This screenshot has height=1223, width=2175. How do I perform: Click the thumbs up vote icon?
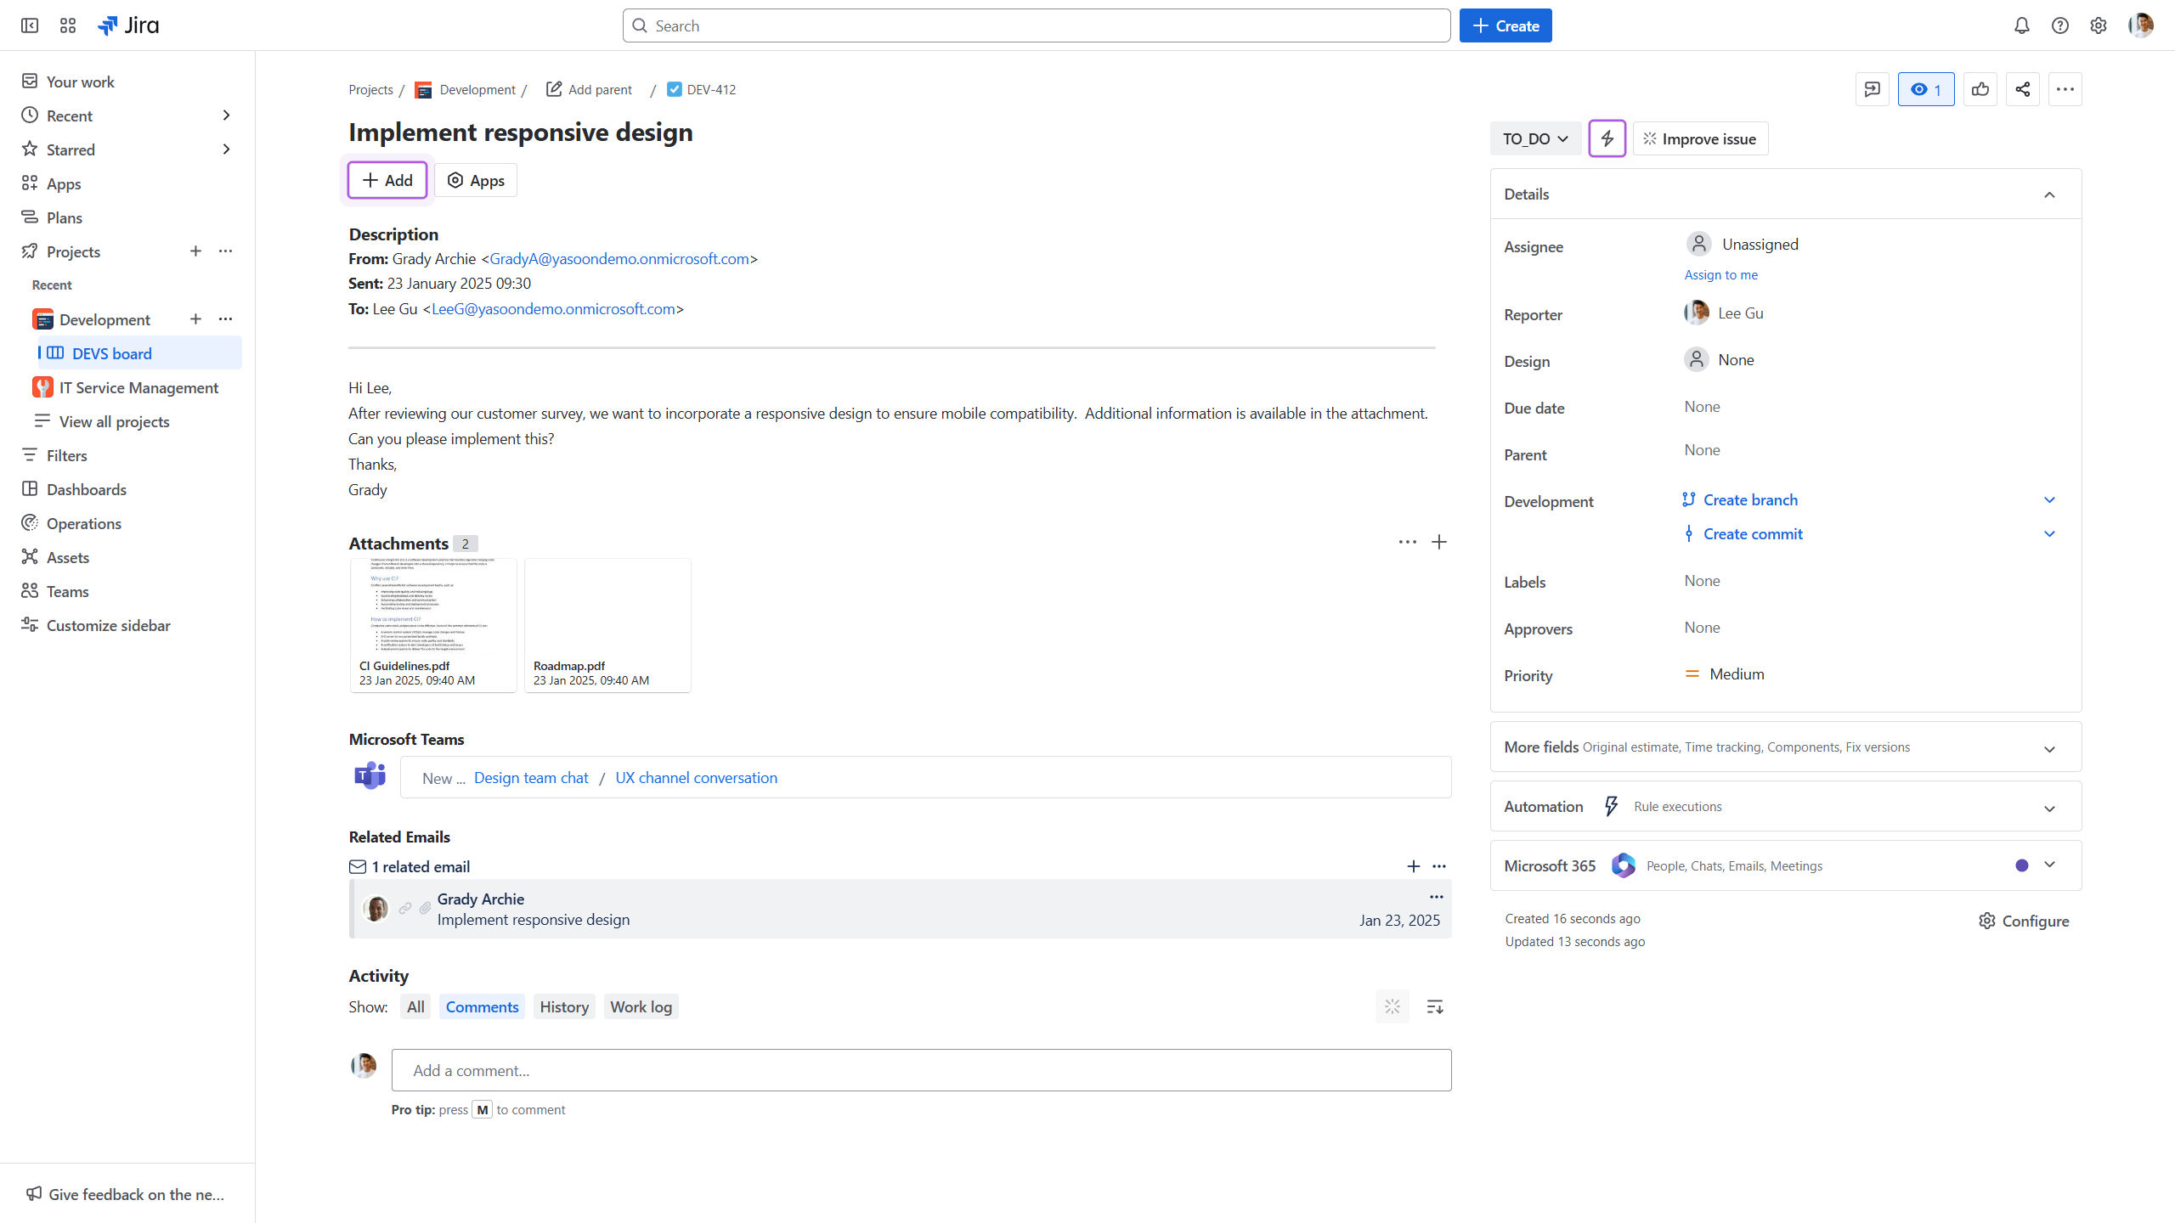tap(1980, 89)
